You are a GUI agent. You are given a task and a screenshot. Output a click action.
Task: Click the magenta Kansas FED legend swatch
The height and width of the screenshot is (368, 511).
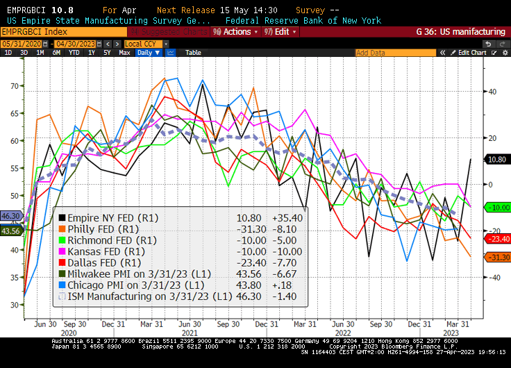coord(62,251)
